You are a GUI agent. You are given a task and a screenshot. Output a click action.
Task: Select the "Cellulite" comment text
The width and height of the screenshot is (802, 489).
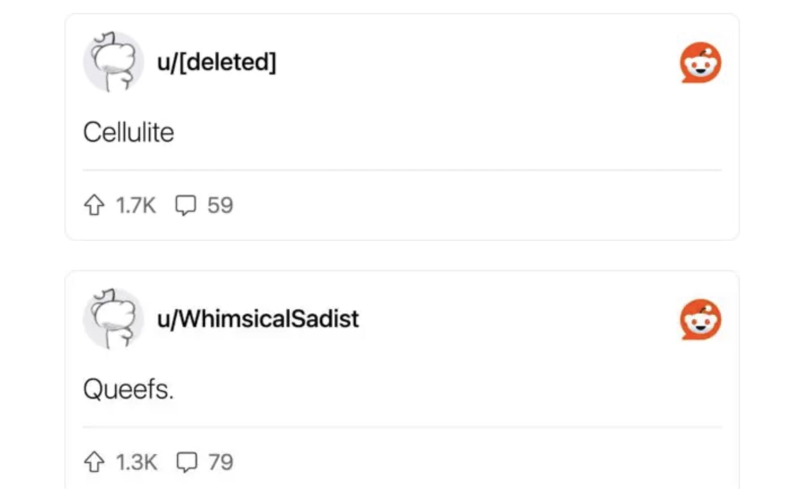[x=128, y=132]
